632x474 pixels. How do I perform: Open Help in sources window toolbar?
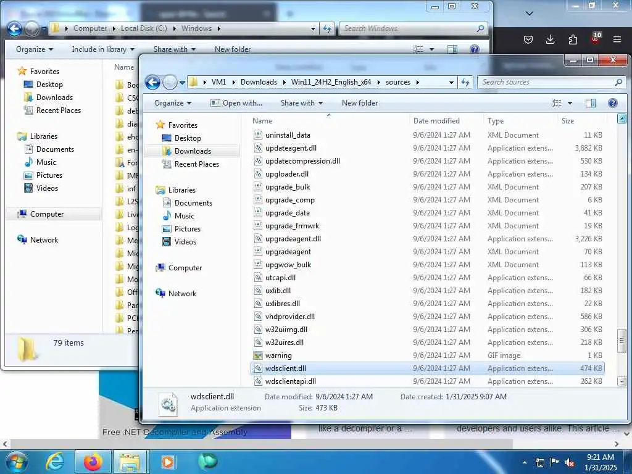(x=612, y=103)
